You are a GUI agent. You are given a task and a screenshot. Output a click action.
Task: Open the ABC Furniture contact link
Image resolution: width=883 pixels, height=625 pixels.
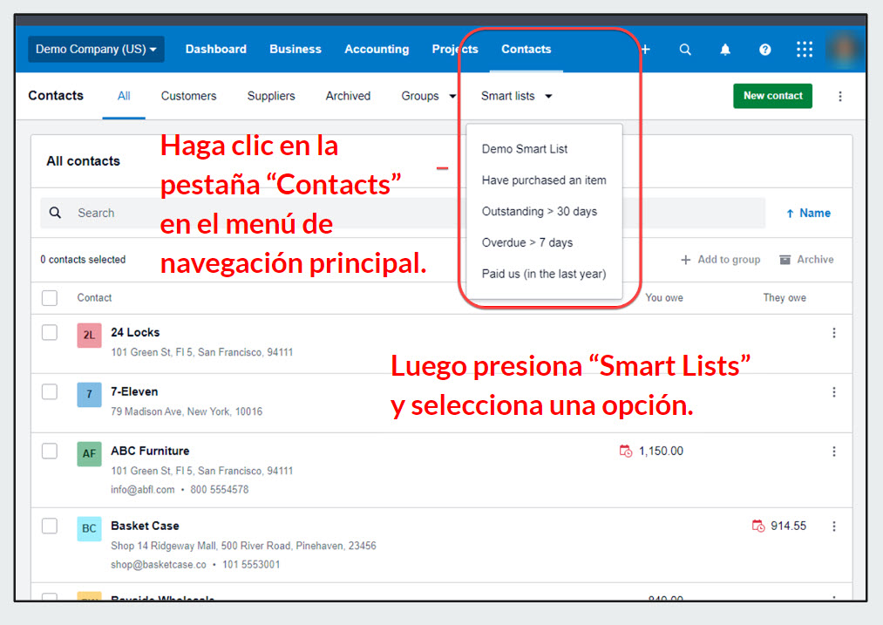click(150, 451)
